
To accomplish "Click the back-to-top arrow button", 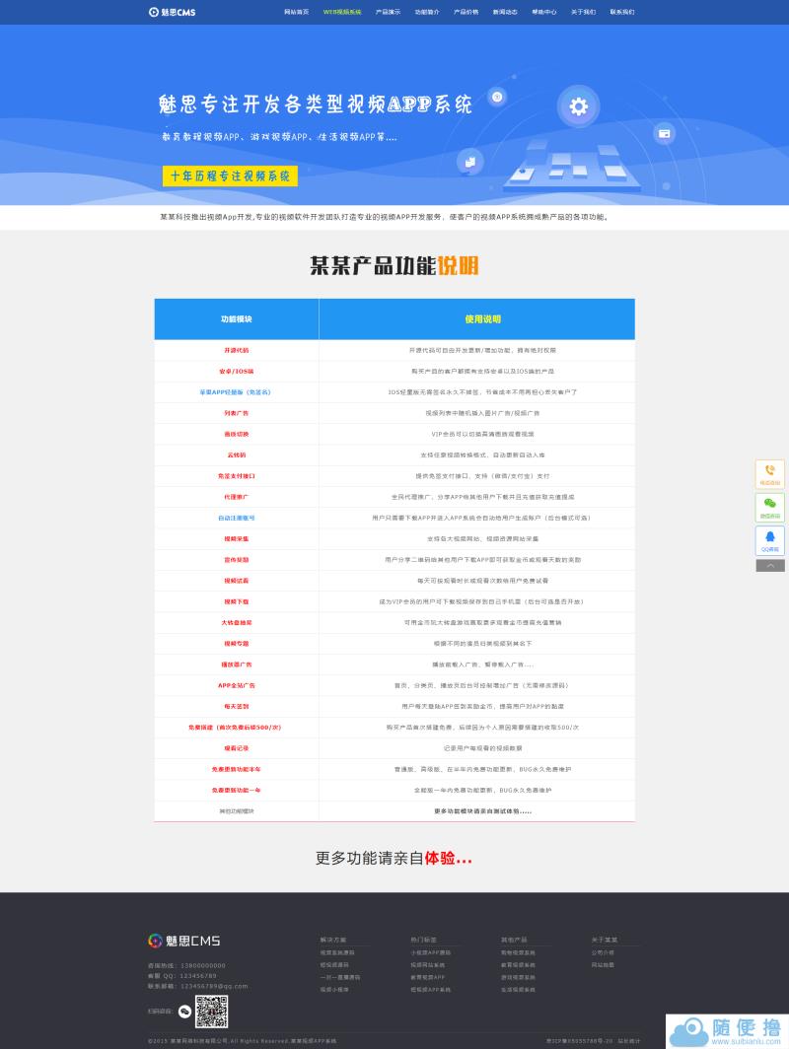I will (x=769, y=566).
